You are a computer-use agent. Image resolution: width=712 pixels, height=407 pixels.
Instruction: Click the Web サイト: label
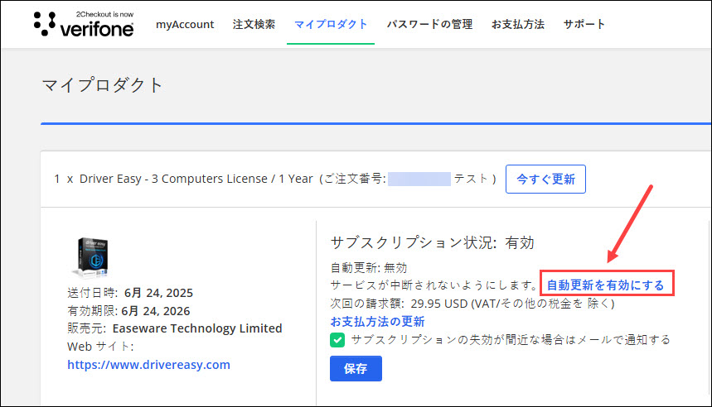(100, 347)
